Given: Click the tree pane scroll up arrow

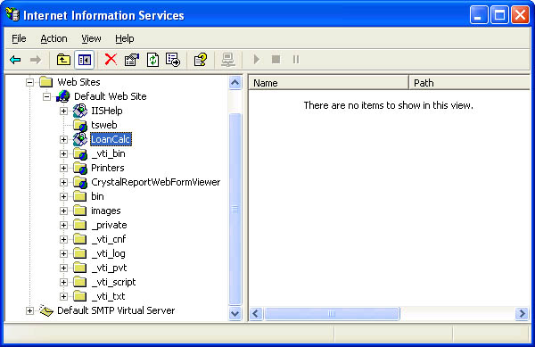Looking at the screenshot, I should click(x=235, y=83).
